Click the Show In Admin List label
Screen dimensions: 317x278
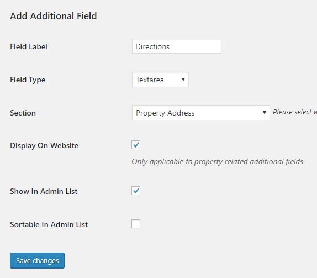[44, 191]
